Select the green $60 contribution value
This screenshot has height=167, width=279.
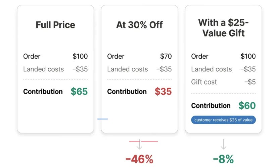247,105
